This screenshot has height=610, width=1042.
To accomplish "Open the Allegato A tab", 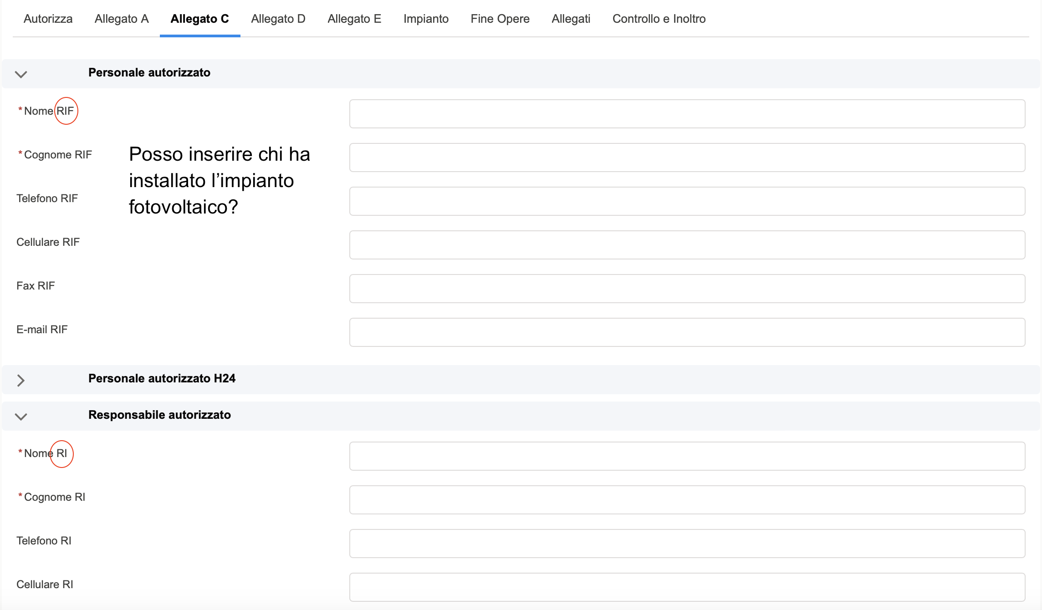I will click(122, 19).
